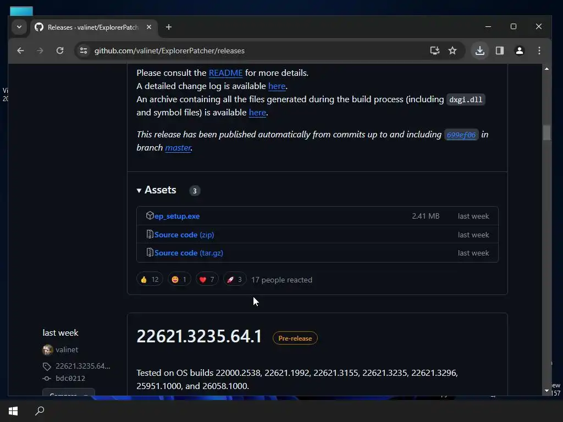
Task: Open a new browser tab
Action: (168, 27)
